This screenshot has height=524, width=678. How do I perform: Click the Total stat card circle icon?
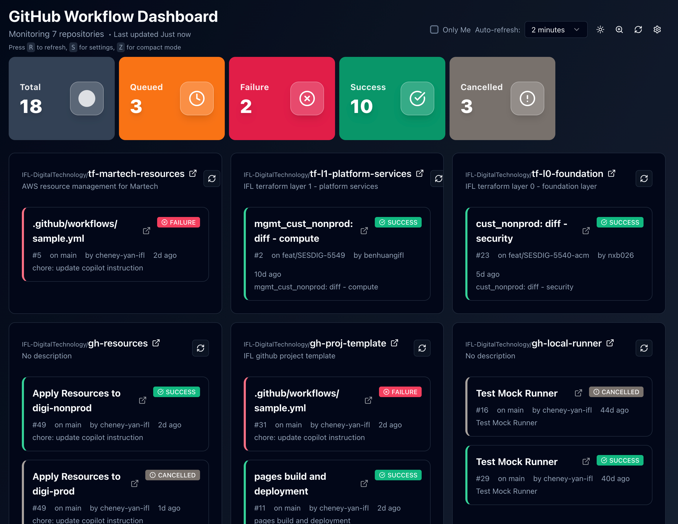pyautogui.click(x=87, y=98)
